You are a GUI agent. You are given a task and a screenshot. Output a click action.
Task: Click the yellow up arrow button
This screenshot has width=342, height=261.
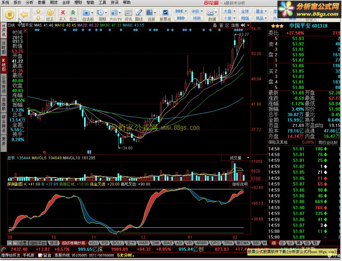(38, 11)
